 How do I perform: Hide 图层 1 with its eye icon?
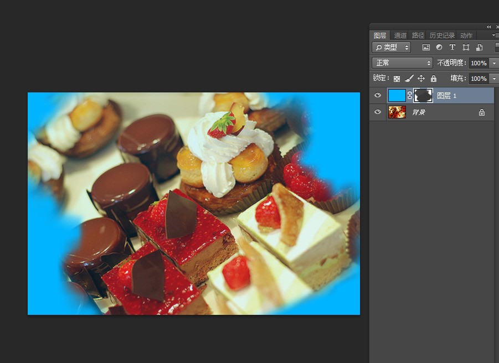tap(378, 95)
